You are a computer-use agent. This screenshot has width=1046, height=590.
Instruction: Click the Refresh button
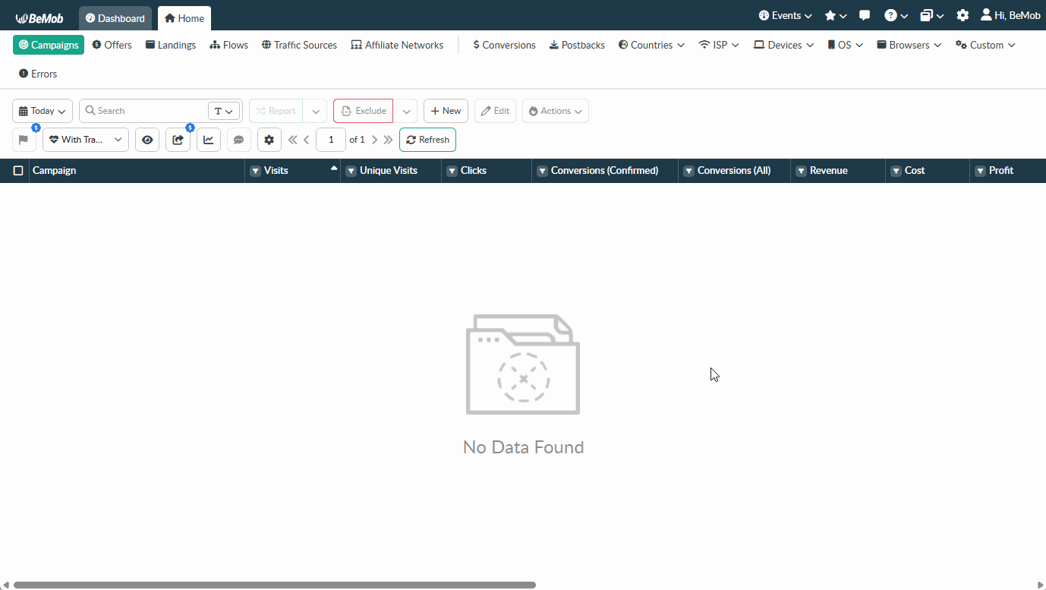(x=427, y=140)
